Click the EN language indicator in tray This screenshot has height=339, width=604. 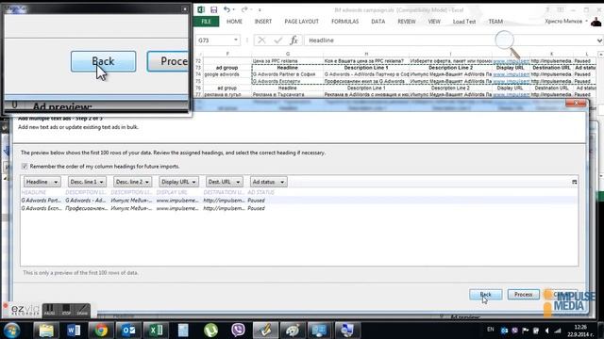[x=491, y=330]
